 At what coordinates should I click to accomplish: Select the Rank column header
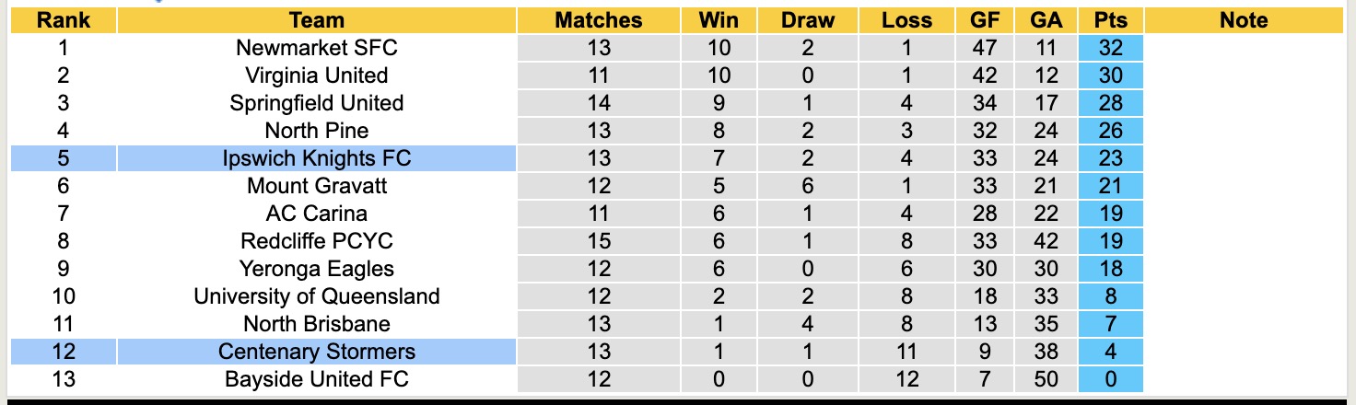(x=63, y=20)
